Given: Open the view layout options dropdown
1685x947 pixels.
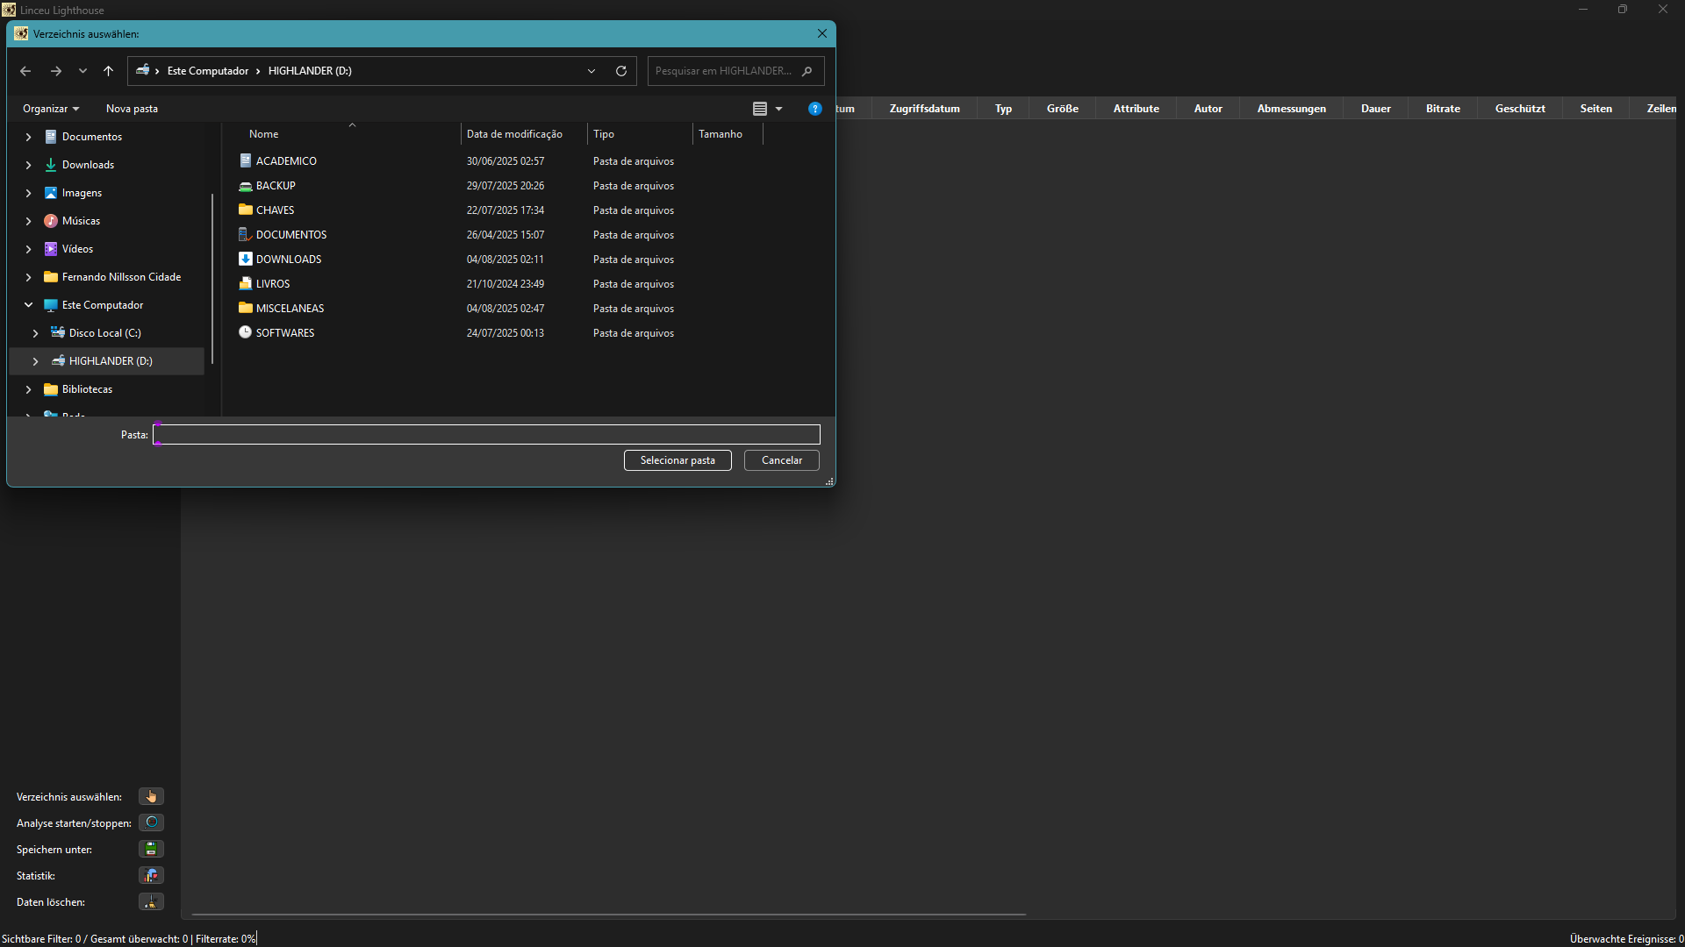Looking at the screenshot, I should pos(778,109).
